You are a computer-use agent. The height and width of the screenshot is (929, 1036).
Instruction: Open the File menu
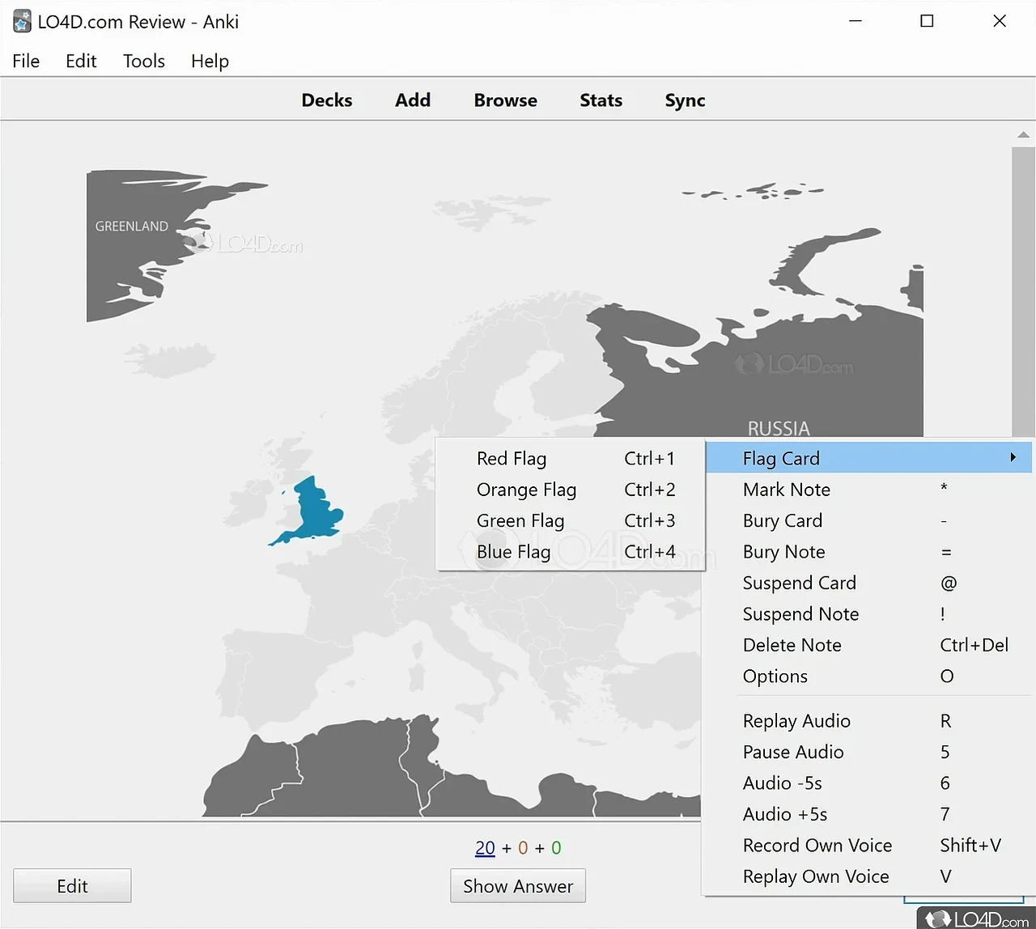pos(26,62)
